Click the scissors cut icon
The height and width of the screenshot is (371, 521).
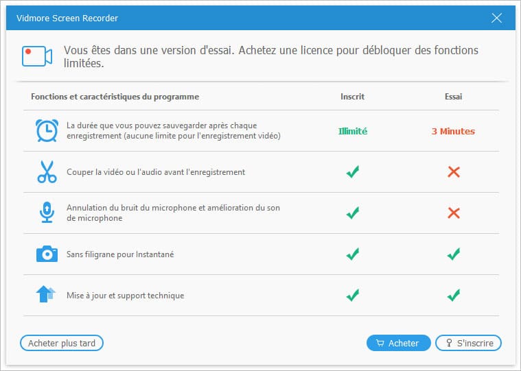point(47,171)
